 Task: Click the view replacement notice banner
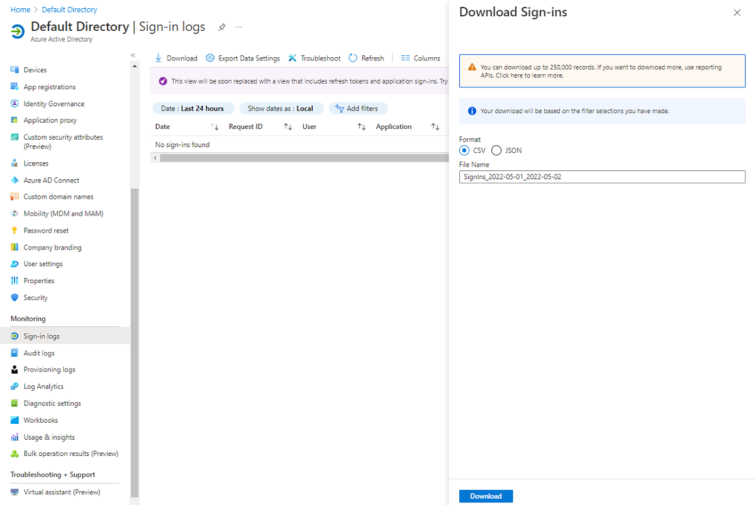click(299, 81)
